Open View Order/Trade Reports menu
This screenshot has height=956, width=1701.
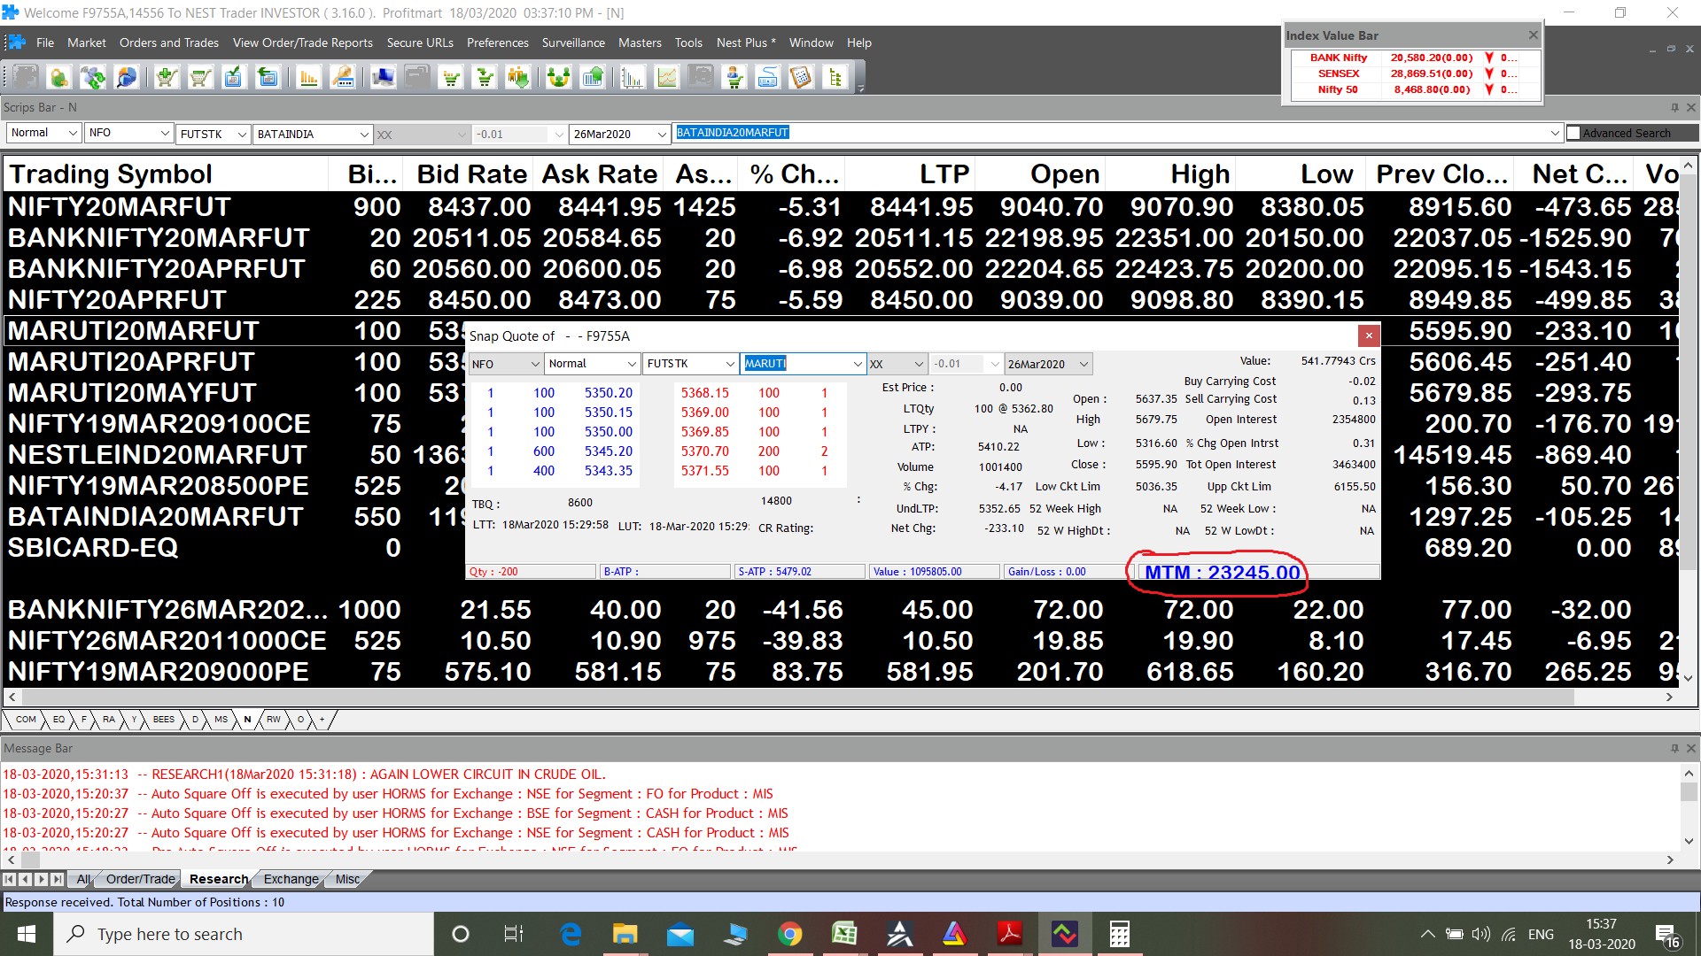(303, 42)
